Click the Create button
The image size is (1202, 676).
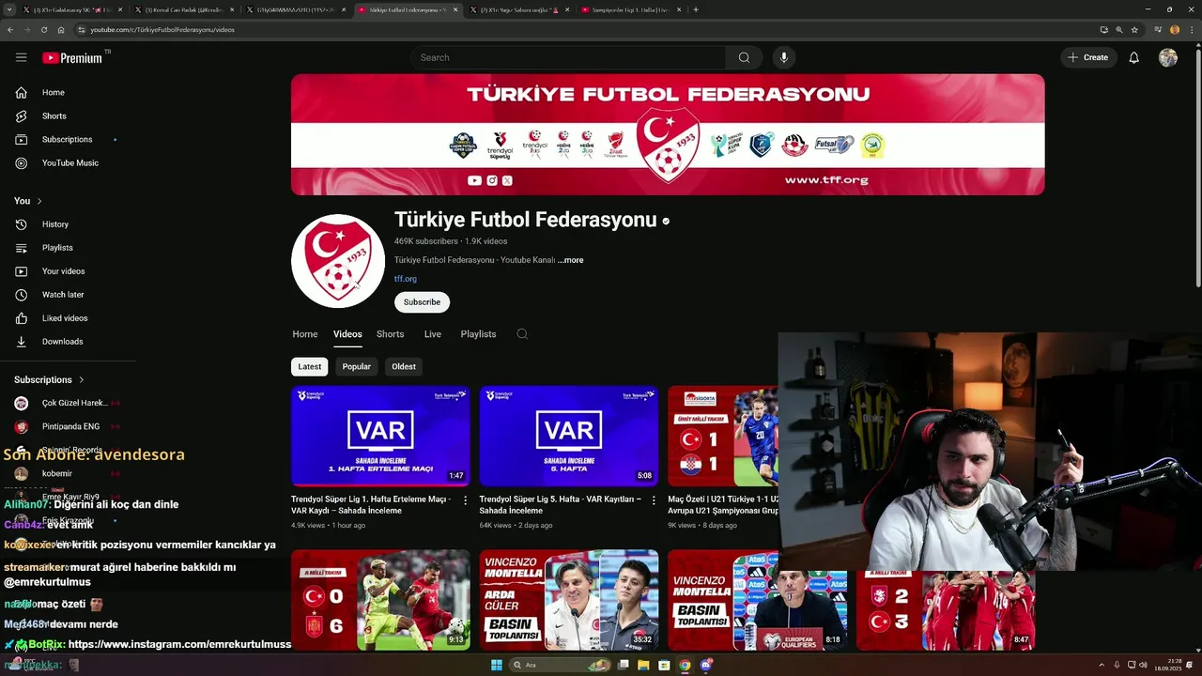click(x=1088, y=57)
